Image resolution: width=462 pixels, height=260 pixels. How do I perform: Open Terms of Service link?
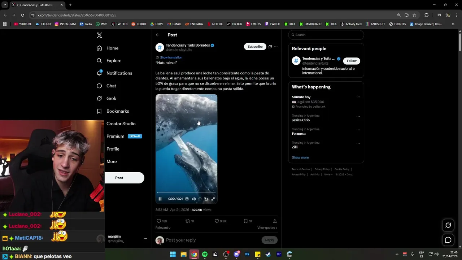pos(301,169)
